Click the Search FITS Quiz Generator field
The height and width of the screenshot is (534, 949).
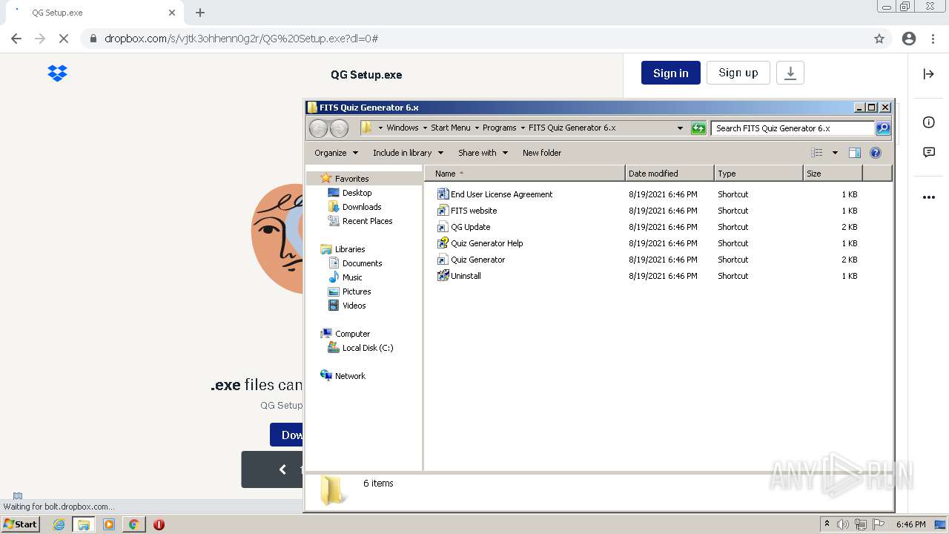[x=793, y=128]
